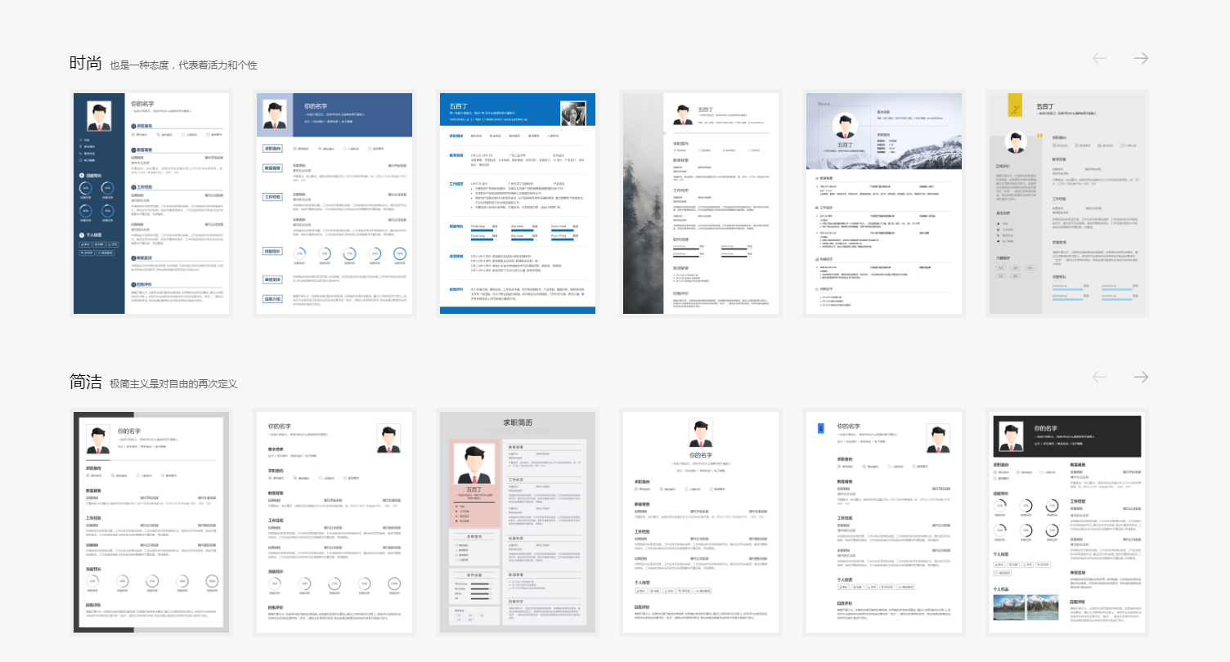Open 五百丁 template with bright blue header
This screenshot has height=662, width=1230.
click(518, 204)
